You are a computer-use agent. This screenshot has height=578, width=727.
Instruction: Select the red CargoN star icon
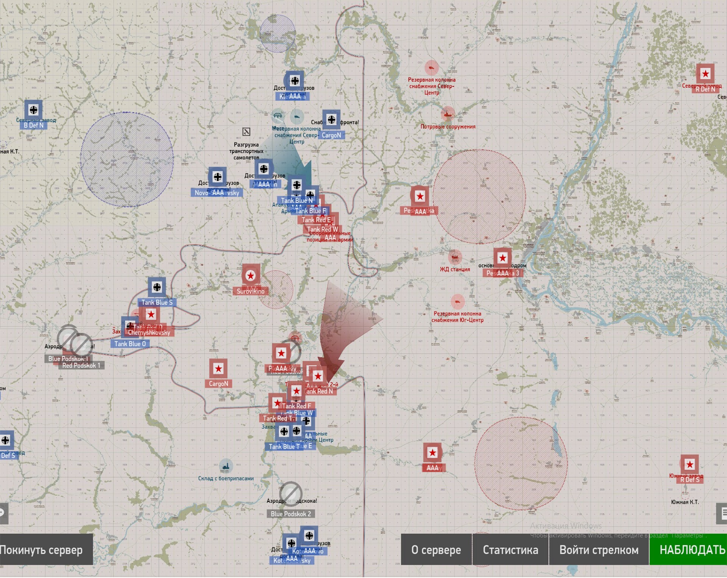point(218,368)
